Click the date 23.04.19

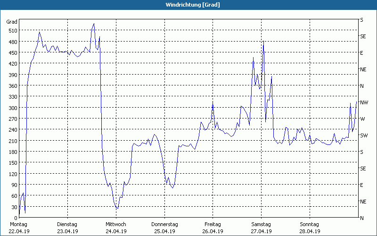click(67, 231)
